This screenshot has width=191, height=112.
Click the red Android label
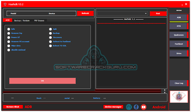tap(159, 107)
